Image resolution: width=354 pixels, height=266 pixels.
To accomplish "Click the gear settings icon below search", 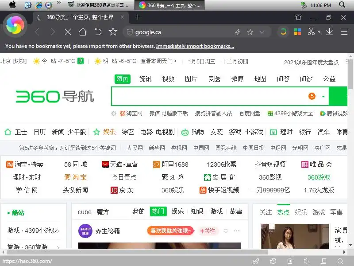I will (114, 113).
